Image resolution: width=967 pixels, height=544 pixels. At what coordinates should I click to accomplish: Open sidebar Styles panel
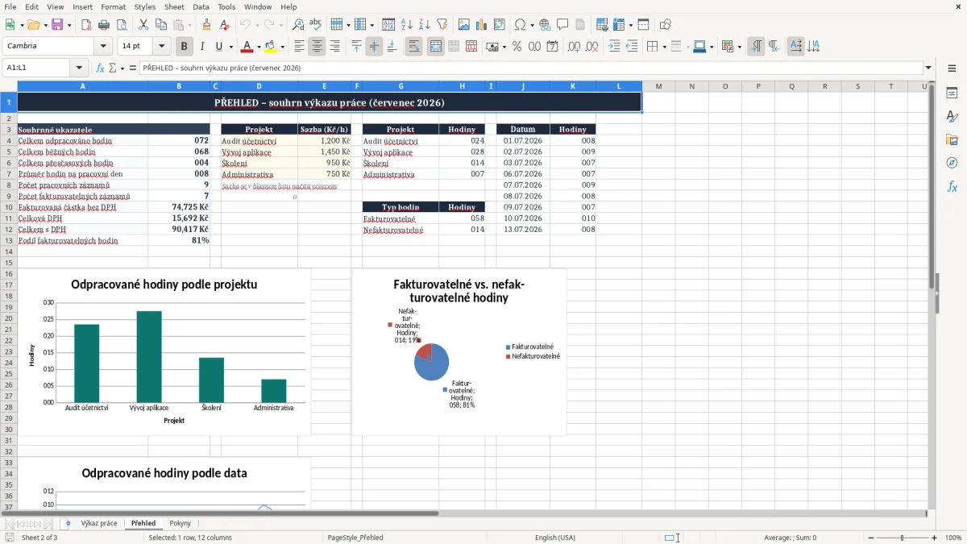(x=952, y=117)
